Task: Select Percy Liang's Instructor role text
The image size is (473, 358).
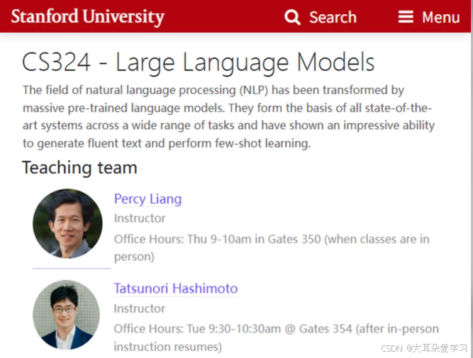Action: pos(140,218)
